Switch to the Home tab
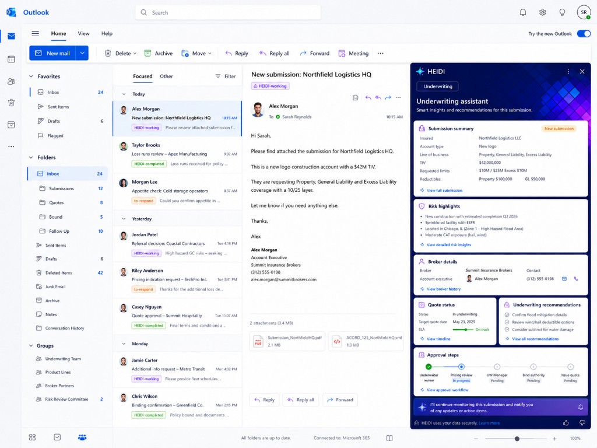 click(59, 33)
